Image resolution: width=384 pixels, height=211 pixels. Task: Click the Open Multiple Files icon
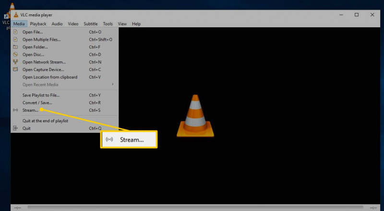[15, 39]
